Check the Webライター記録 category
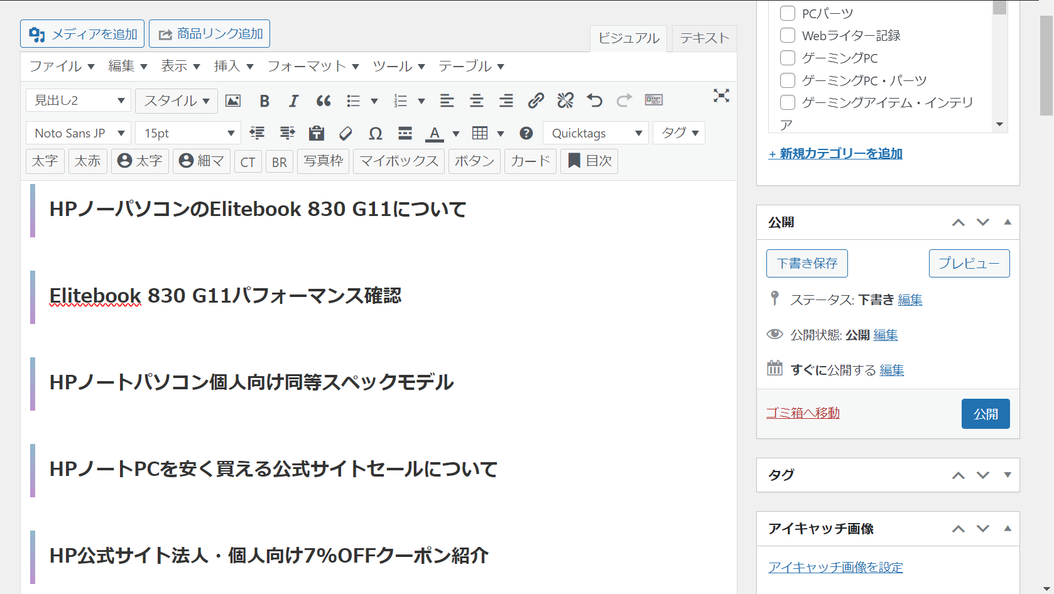Image resolution: width=1054 pixels, height=594 pixels. point(787,35)
